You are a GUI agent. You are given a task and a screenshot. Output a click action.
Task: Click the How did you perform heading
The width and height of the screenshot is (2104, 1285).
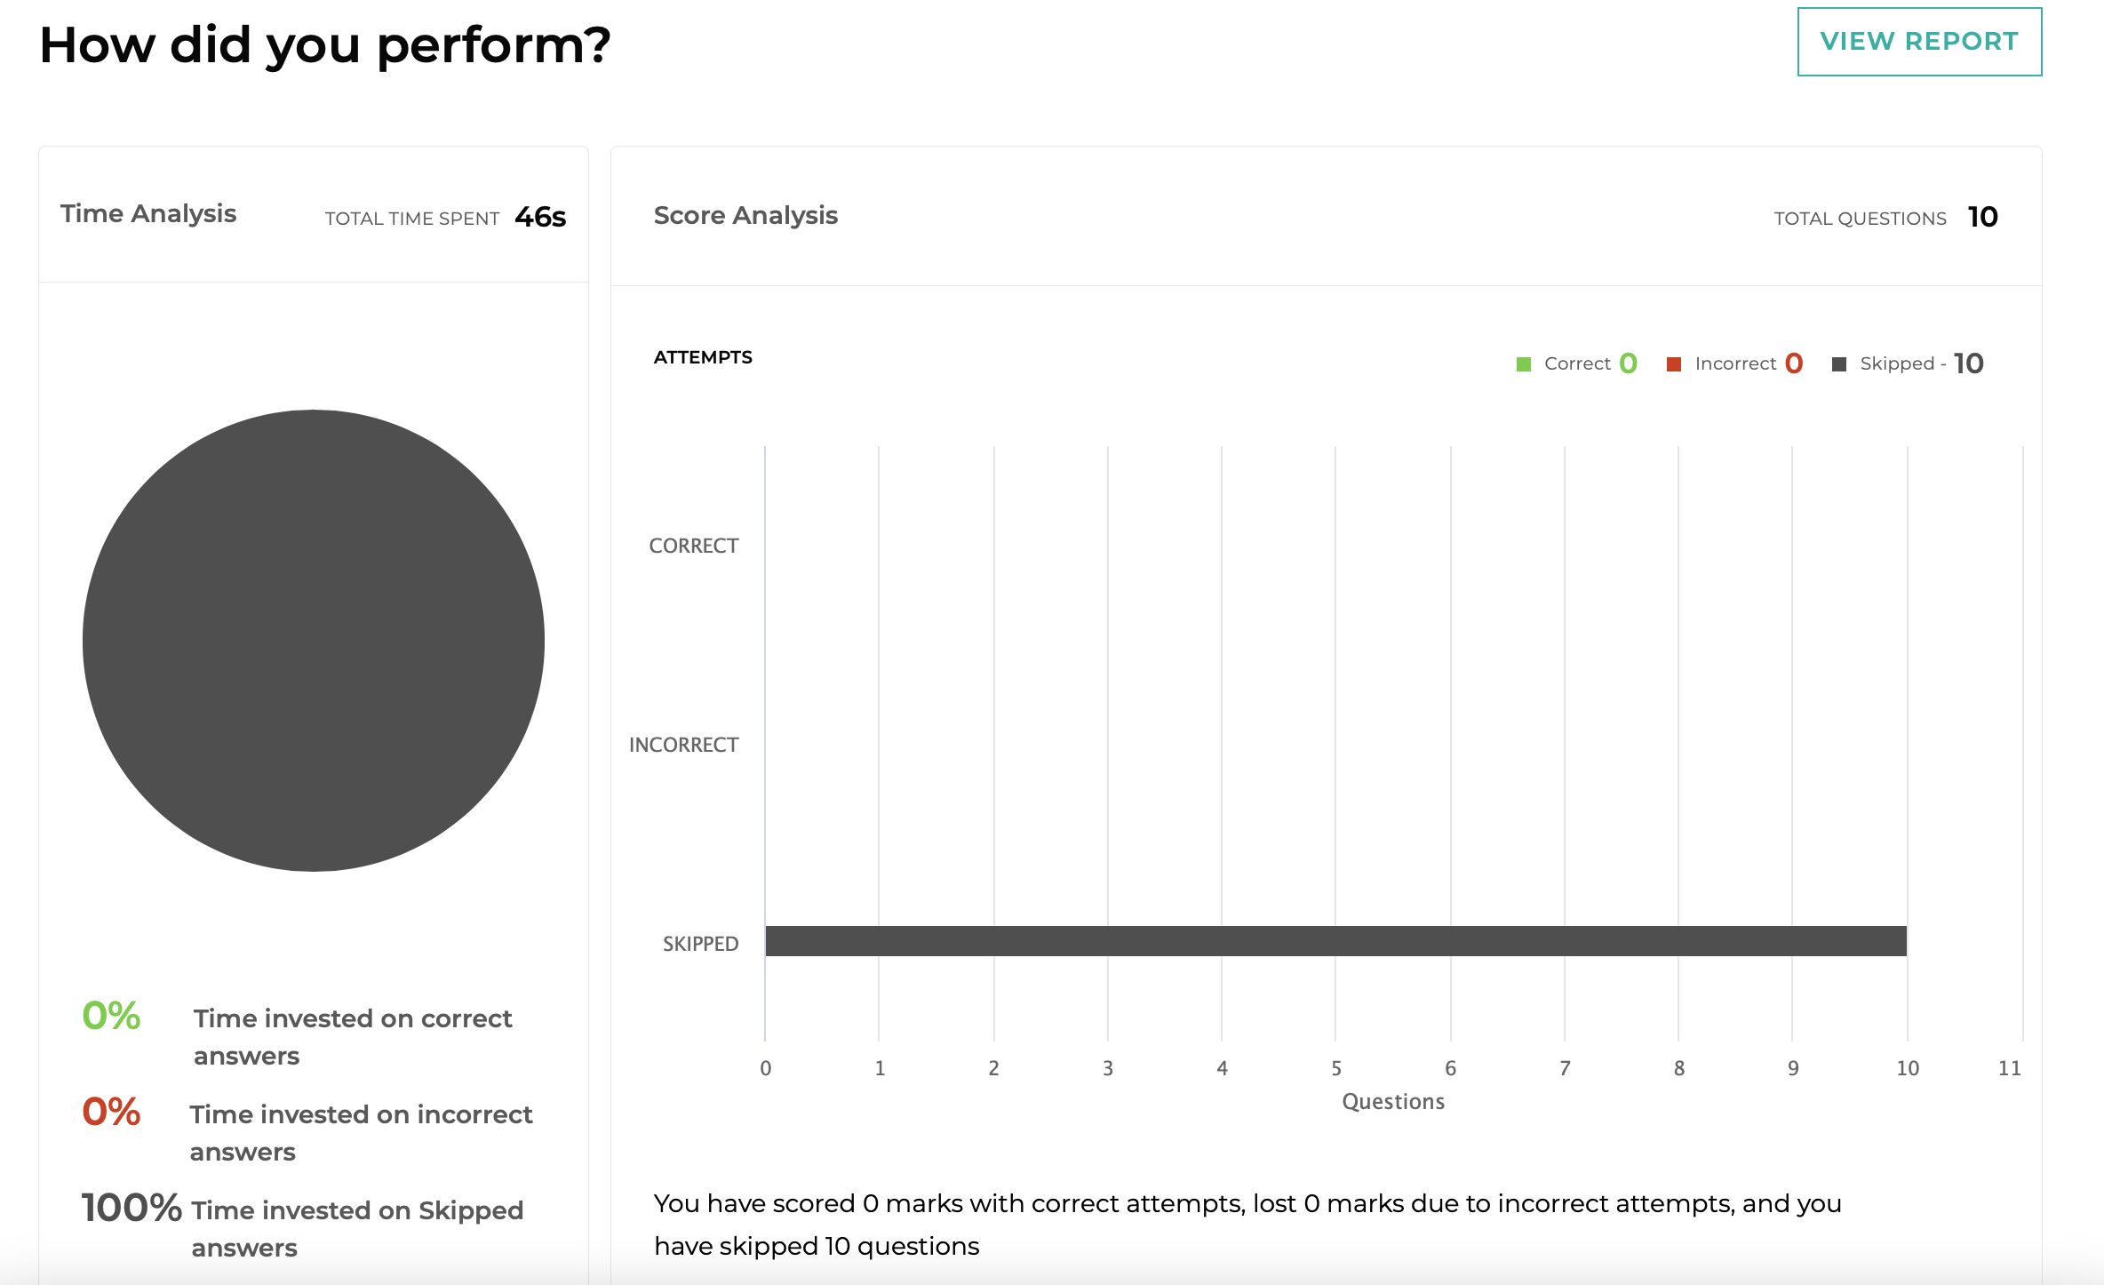325,44
